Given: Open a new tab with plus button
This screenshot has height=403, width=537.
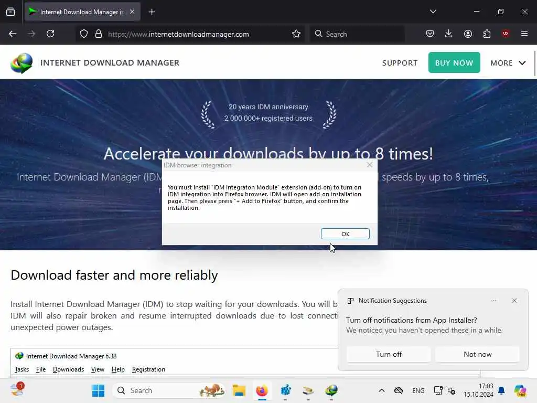Looking at the screenshot, I should 152,12.
